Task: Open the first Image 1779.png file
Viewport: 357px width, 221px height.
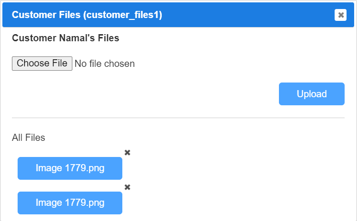Action: [x=70, y=168]
